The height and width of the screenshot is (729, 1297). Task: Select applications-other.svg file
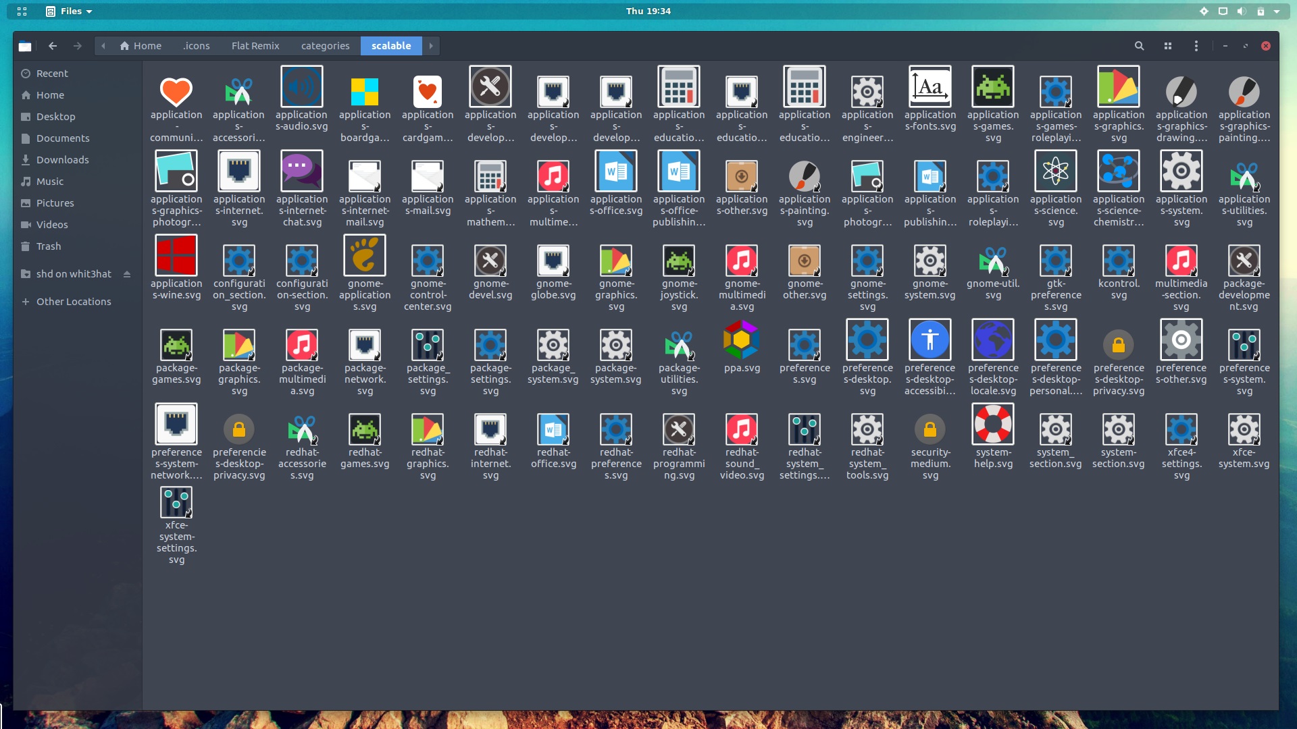[742, 176]
